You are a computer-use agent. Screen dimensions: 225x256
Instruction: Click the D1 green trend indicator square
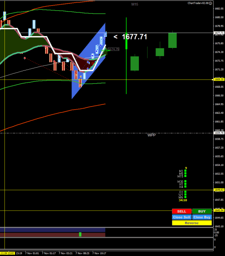(185, 192)
